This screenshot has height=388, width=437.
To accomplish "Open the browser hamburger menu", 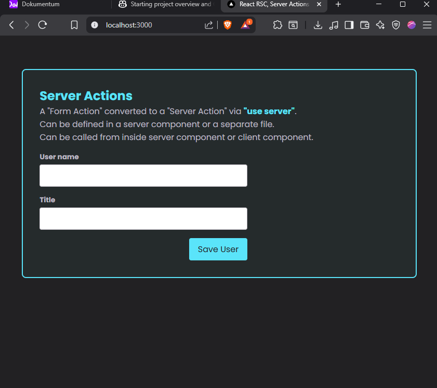I will (427, 24).
